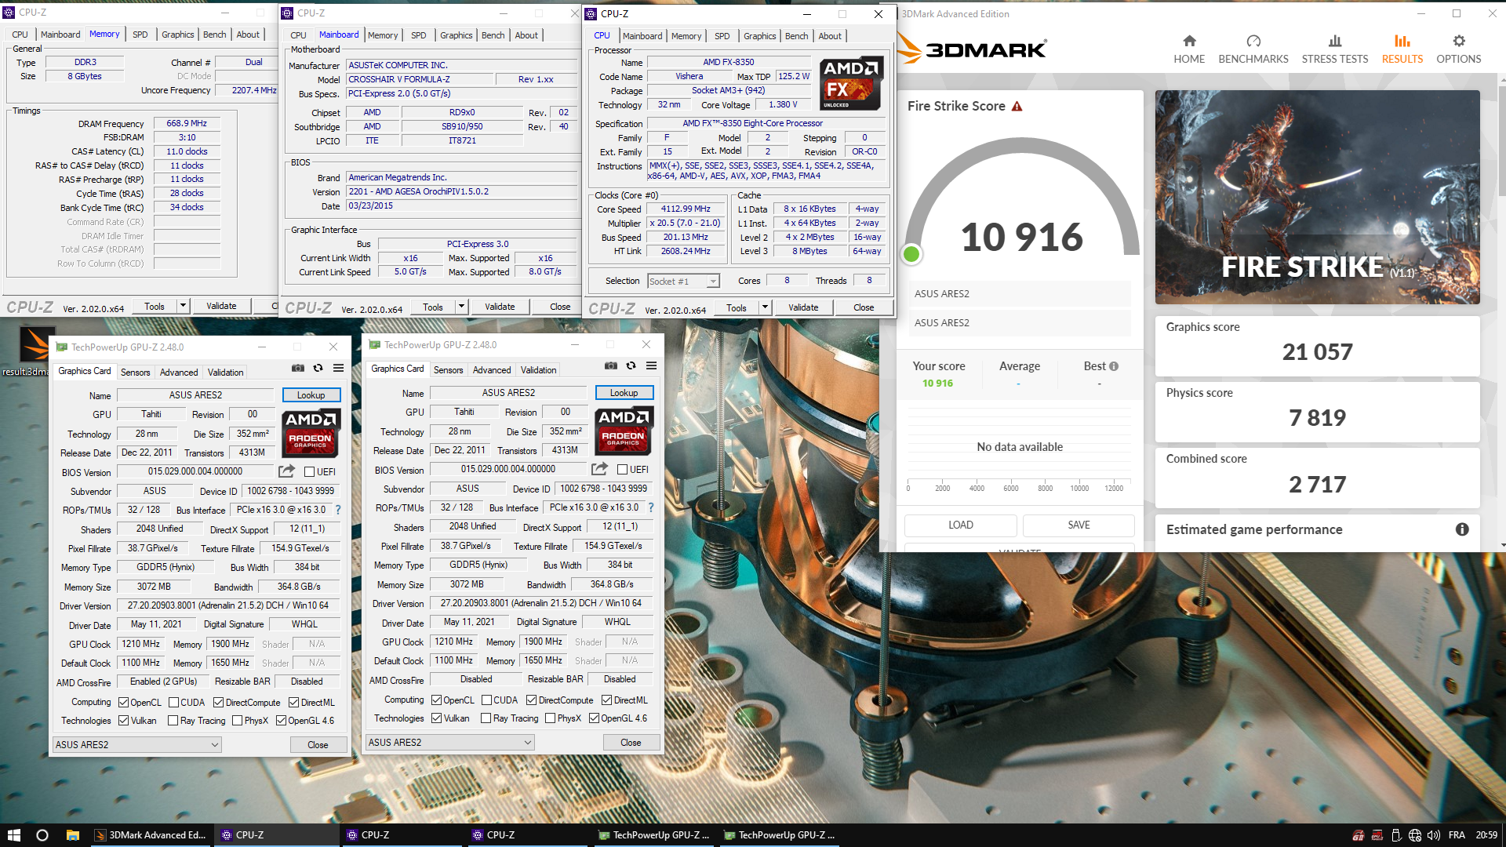This screenshot has height=847, width=1506.
Task: Click the Bus Interface question mark in left GPU-Z
Action: point(338,510)
